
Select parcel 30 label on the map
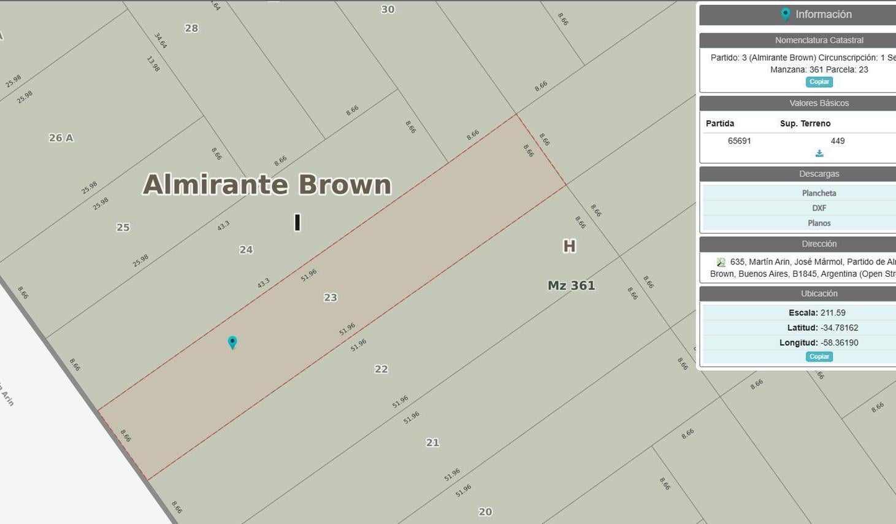point(388,9)
